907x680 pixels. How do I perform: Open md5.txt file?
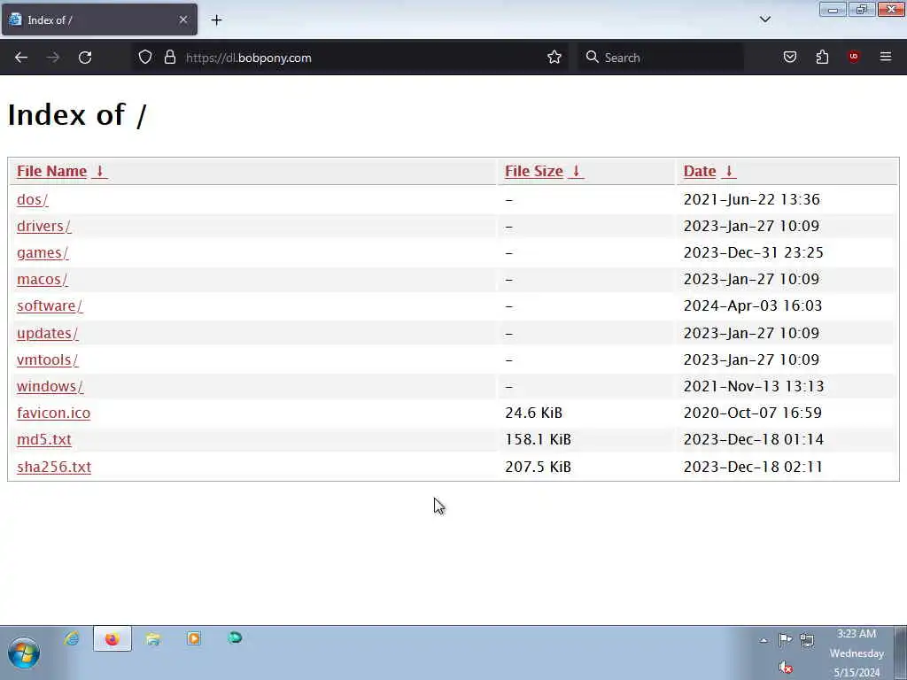pos(44,439)
